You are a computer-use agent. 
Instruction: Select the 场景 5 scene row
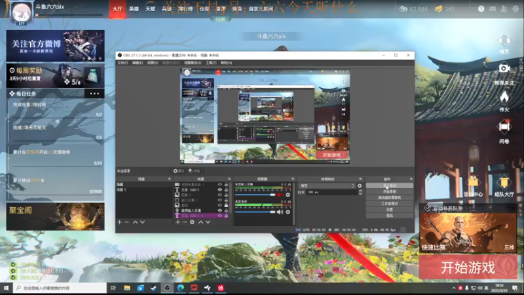144,190
